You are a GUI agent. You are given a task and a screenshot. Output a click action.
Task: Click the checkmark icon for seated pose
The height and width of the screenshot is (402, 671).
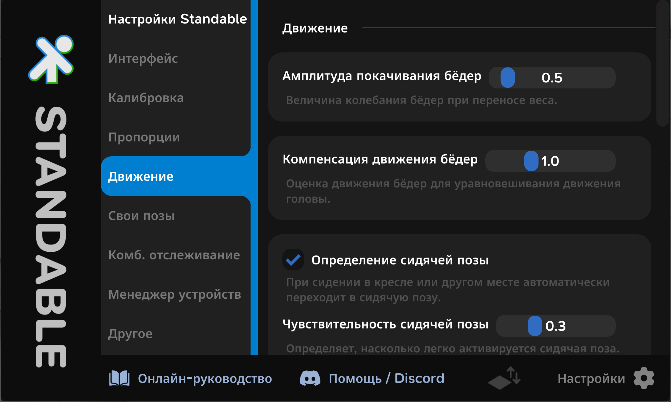[293, 260]
